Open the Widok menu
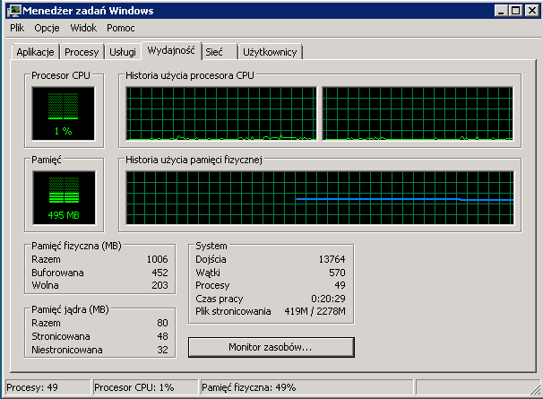 pos(83,28)
